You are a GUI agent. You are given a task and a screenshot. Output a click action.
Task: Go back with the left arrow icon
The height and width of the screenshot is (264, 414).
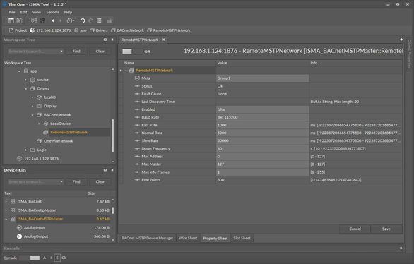(53, 20)
